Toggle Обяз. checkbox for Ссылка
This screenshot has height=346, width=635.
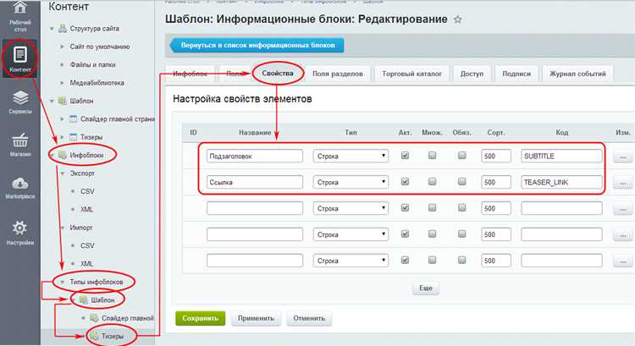pos(461,182)
